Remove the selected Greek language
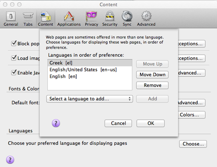This screenshot has width=217, height=167. click(x=152, y=85)
